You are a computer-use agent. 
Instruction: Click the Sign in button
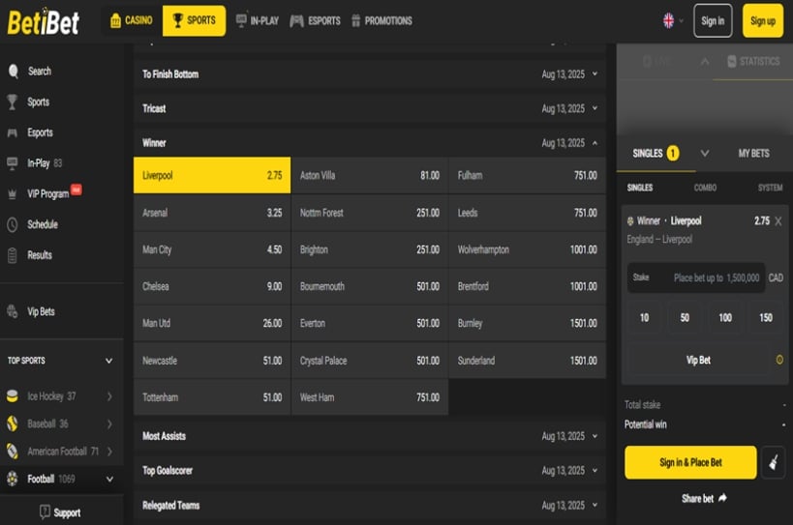tap(713, 20)
